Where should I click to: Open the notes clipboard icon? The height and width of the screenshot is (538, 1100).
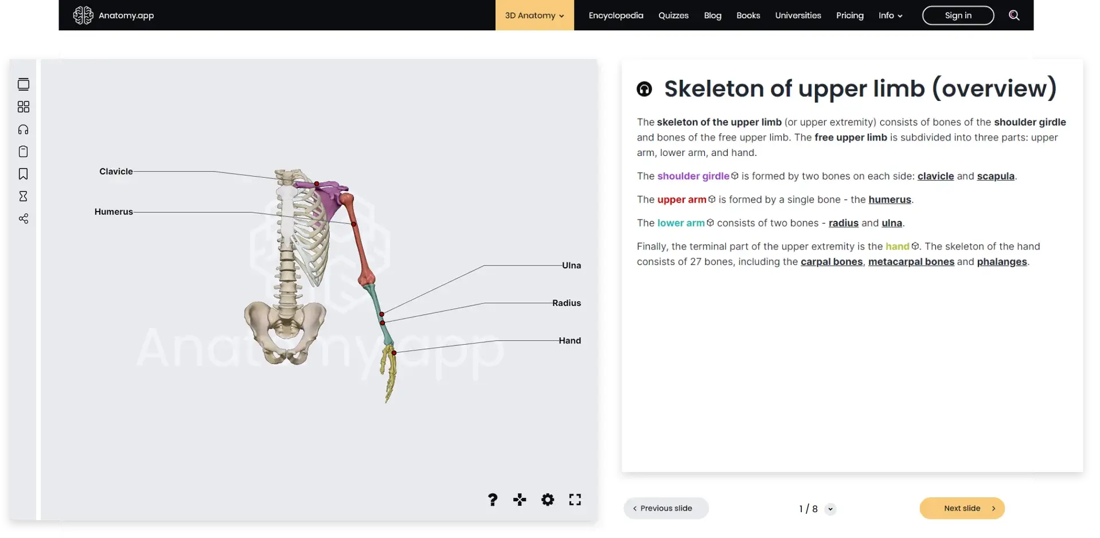[x=24, y=151]
